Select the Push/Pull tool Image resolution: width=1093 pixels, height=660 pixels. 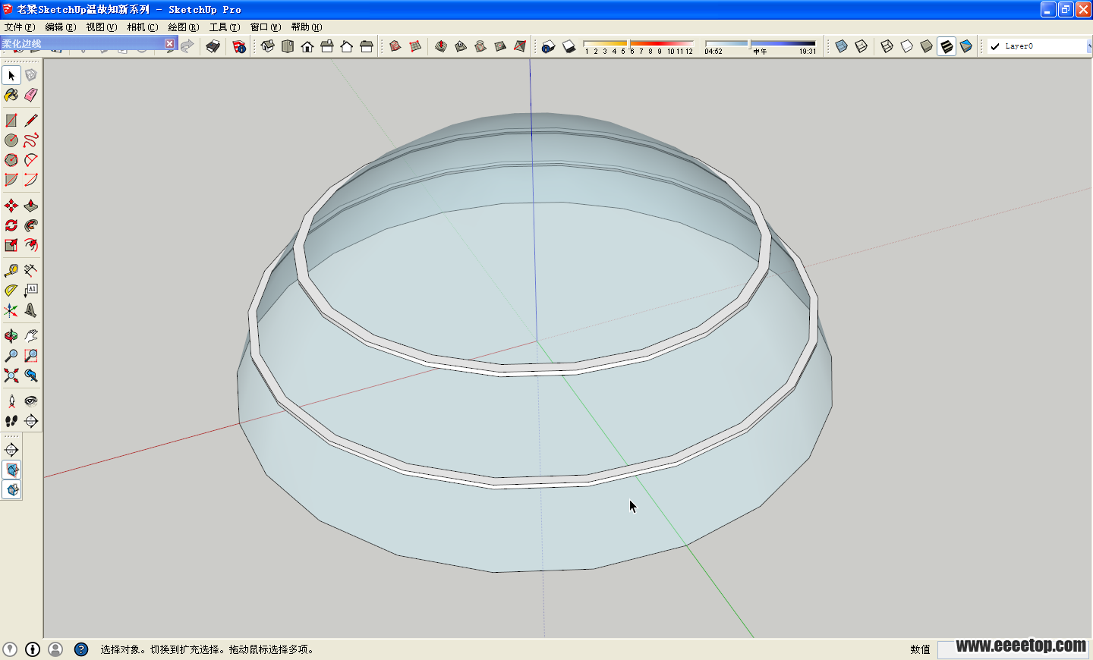click(31, 206)
